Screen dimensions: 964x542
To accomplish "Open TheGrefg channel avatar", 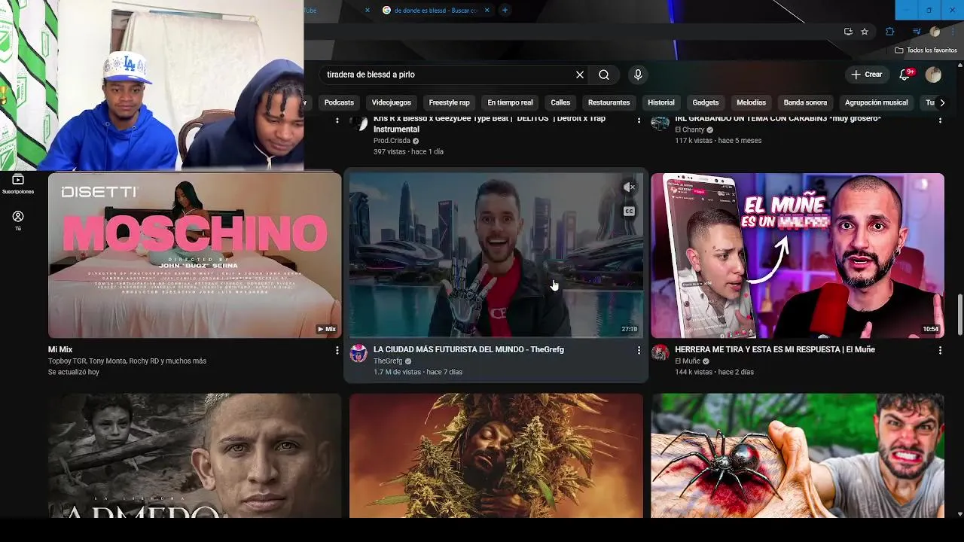I will pos(358,353).
